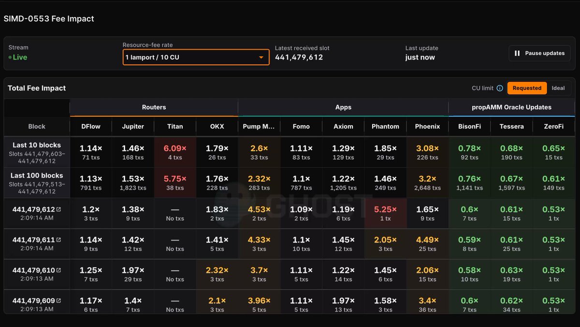Image resolution: width=580 pixels, height=327 pixels.
Task: Click the Block column header
Action: 37,126
